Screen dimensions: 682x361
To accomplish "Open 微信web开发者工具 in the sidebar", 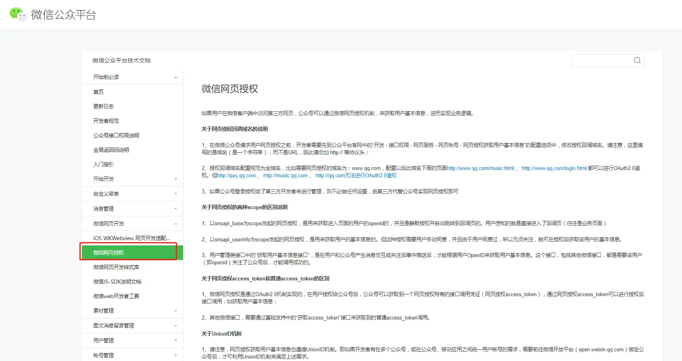I will (116, 296).
